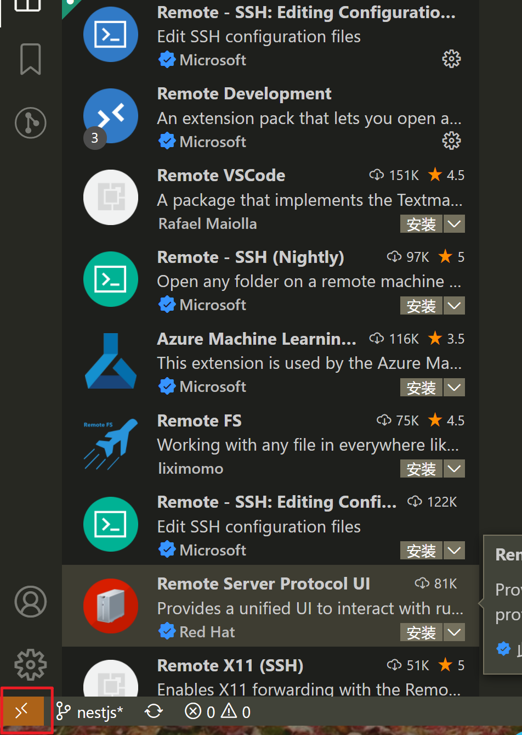This screenshot has width=522, height=735.
Task: Expand install dropdown for Remote Server Protocol UI
Action: click(x=454, y=632)
